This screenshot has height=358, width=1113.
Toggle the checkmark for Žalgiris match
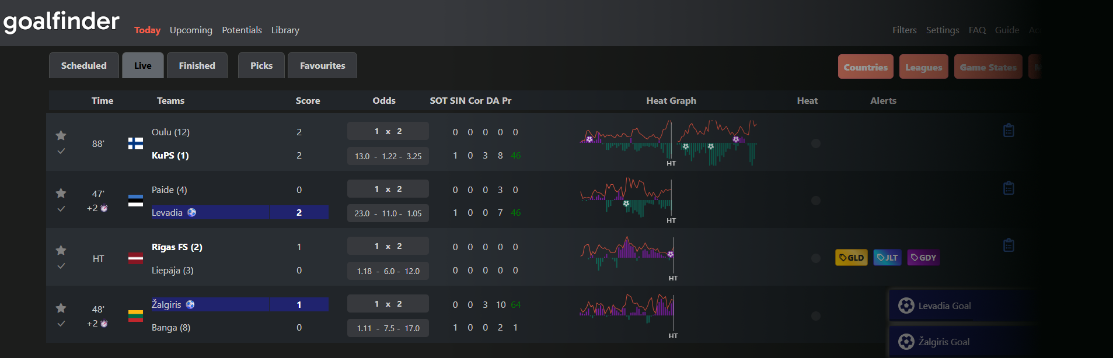(x=61, y=324)
